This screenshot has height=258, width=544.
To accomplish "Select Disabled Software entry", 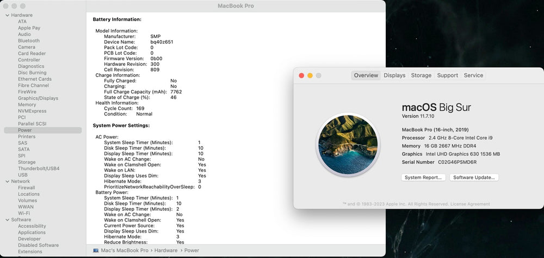I will pyautogui.click(x=39, y=245).
